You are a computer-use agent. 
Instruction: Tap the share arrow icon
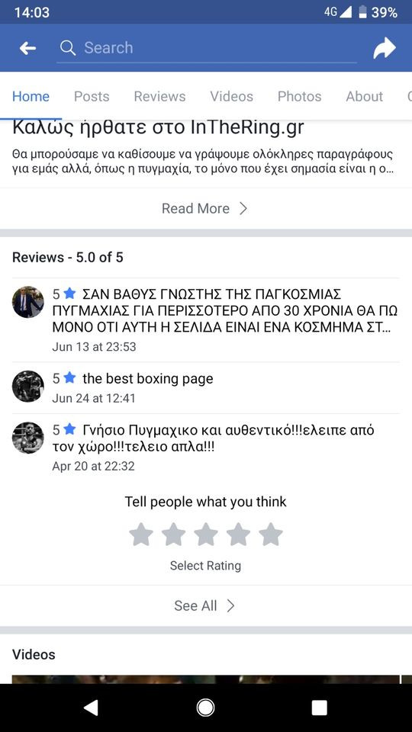[385, 47]
